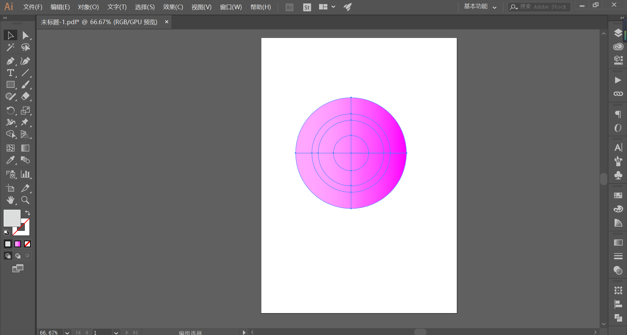Open the 效果(C) menu

pyautogui.click(x=173, y=7)
